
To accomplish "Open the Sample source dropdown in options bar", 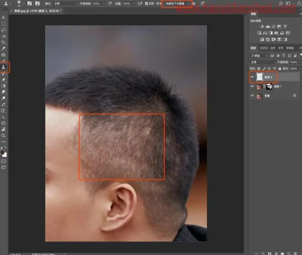I will [x=176, y=4].
